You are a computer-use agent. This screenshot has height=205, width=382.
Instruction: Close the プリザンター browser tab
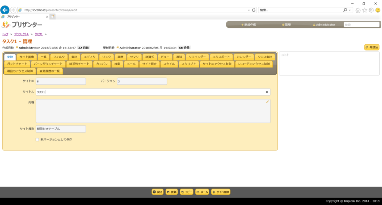47,16
